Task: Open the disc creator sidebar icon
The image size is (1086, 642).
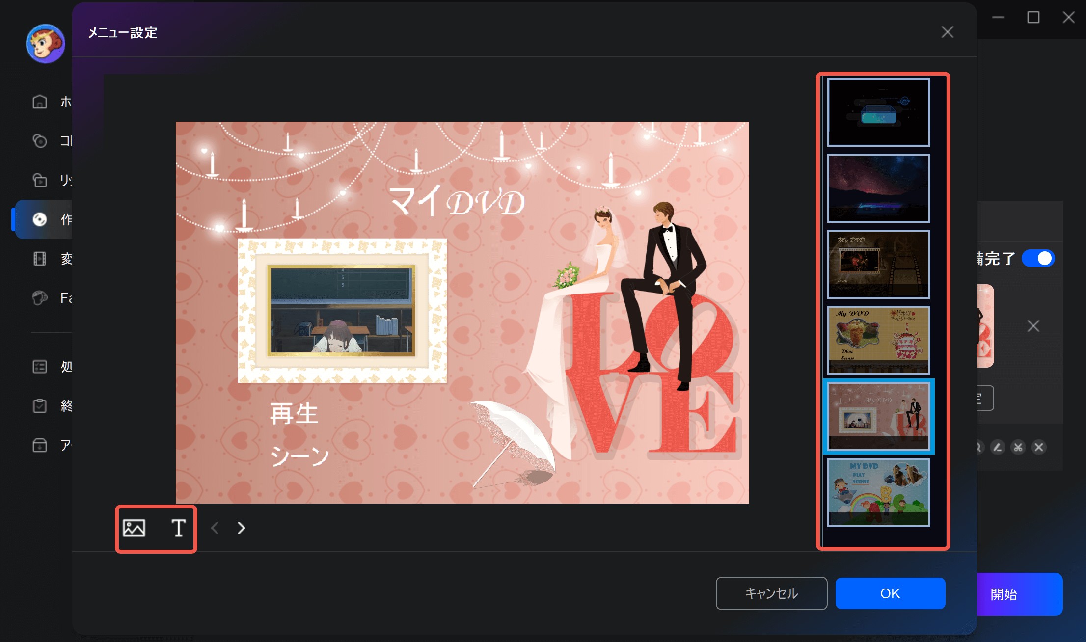Action: pos(40,219)
